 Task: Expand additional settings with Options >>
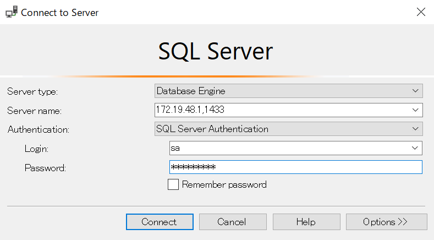click(x=386, y=222)
